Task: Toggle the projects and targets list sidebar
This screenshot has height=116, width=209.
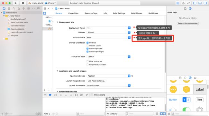Action: click(45, 13)
